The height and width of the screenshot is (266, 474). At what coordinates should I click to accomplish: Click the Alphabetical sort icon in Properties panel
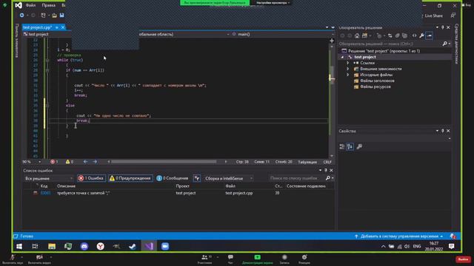pos(350,146)
